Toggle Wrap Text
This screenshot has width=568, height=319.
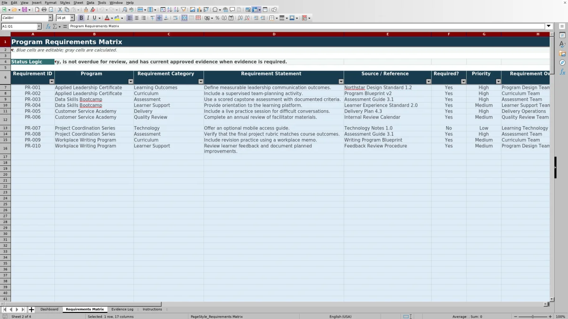(175, 18)
